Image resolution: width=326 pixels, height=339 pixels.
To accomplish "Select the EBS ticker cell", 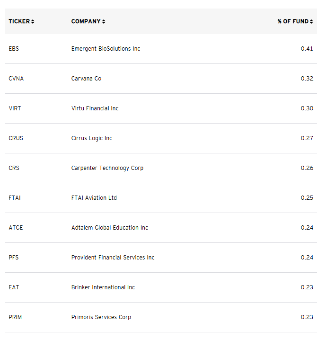I will pyautogui.click(x=14, y=49).
